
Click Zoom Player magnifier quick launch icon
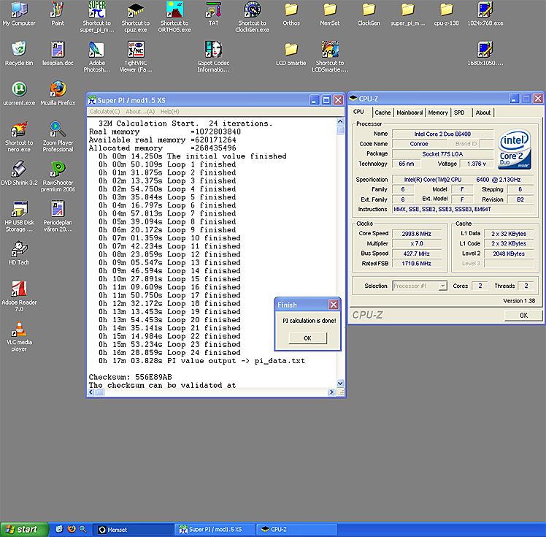[x=83, y=530]
